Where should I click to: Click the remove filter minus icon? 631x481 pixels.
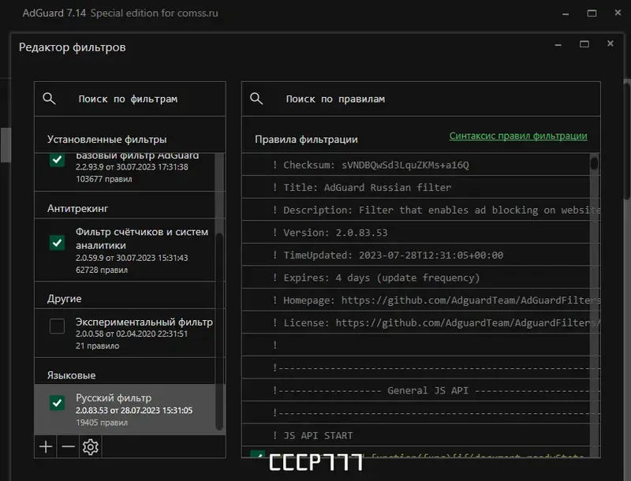pyautogui.click(x=69, y=447)
